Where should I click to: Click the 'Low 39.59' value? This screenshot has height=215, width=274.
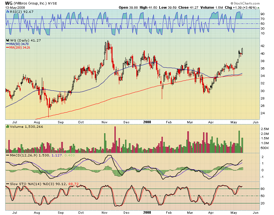[168, 7]
